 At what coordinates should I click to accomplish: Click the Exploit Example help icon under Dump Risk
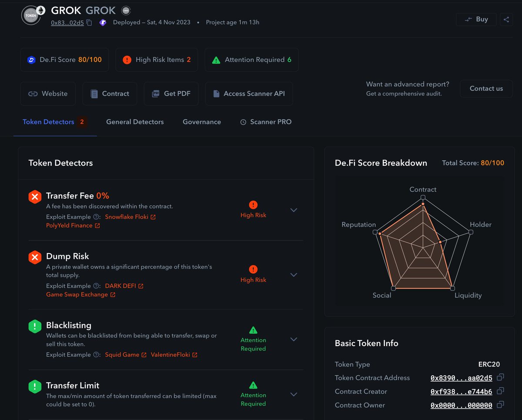click(x=96, y=286)
